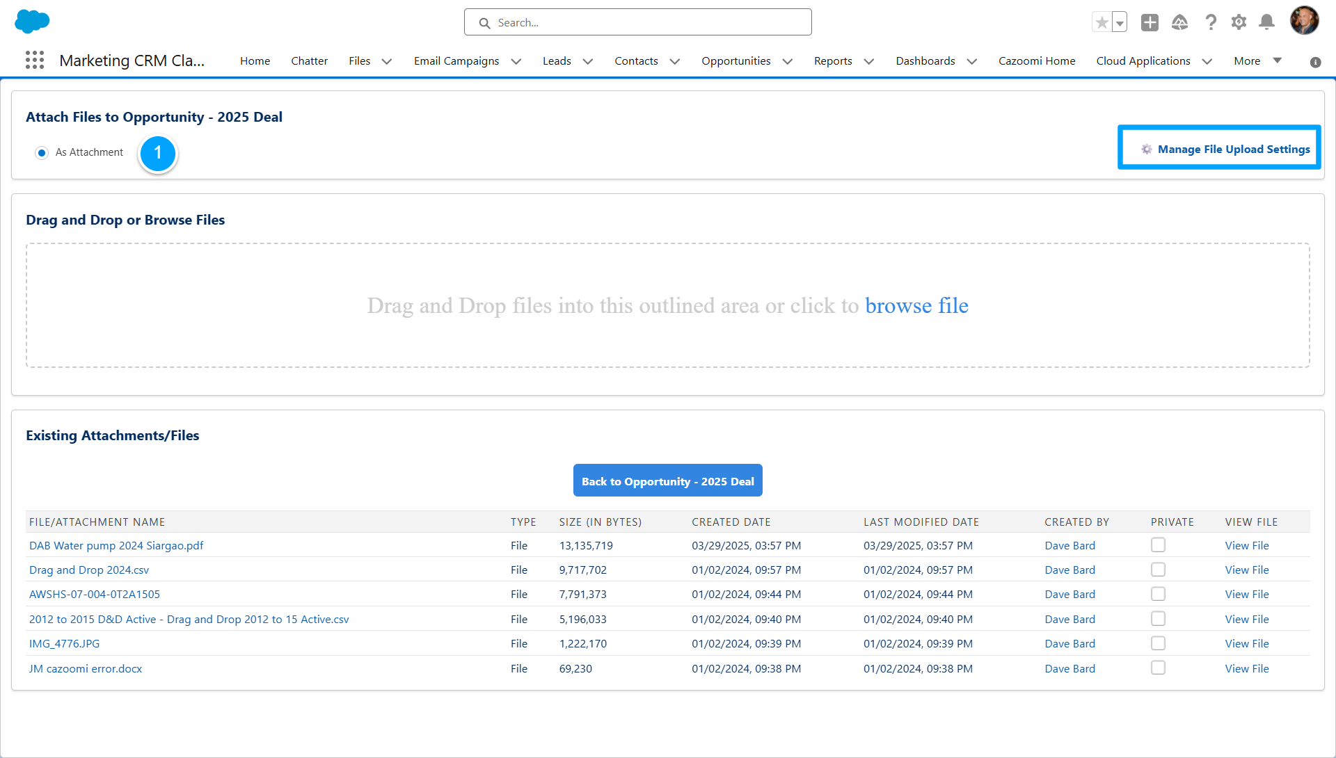Screen dimensions: 1336x758
Task: Open the Setup gear icon
Action: click(1239, 23)
